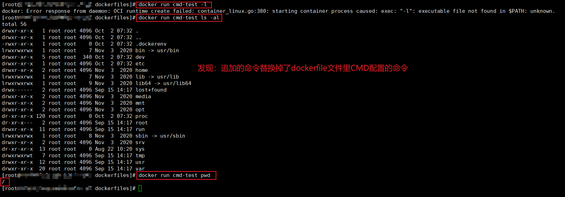
Task: Click the 'home' directory entry
Action: 142,70
